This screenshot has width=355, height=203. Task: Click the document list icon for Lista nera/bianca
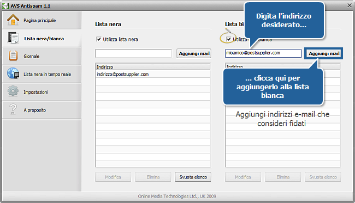[x=13, y=38]
